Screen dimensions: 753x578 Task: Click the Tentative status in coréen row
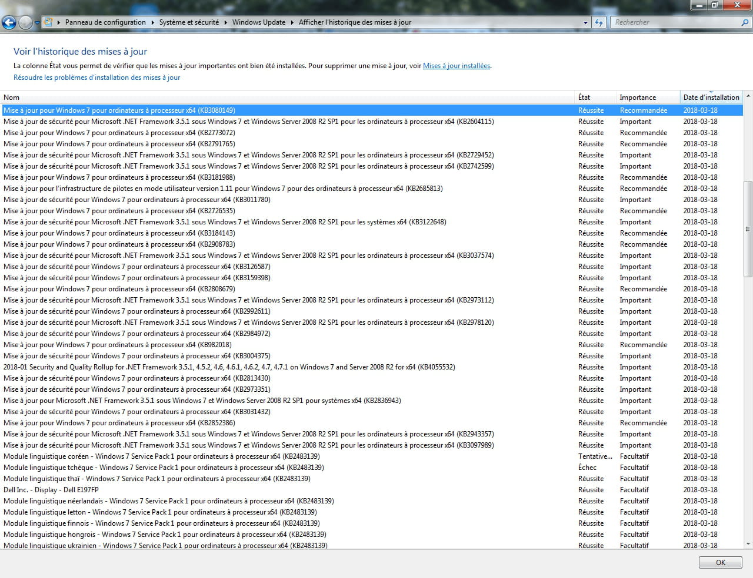click(x=595, y=456)
